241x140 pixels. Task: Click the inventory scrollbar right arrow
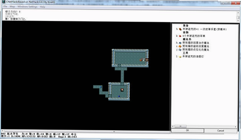click(235, 127)
